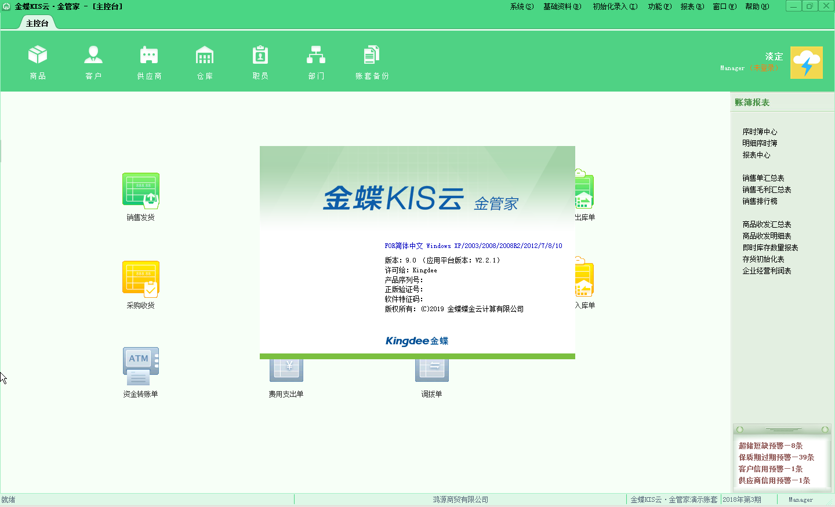Open the 基础资料(B) menu
This screenshot has height=507, width=835.
[562, 6]
